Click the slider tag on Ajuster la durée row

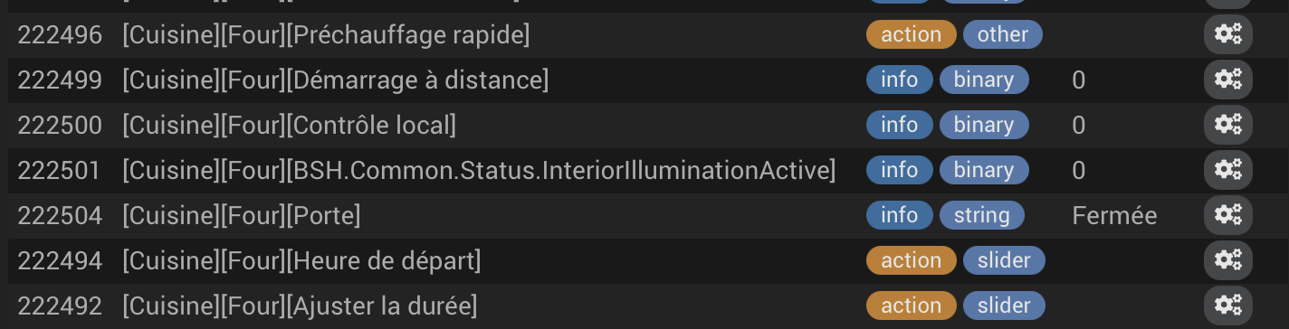[1004, 305]
